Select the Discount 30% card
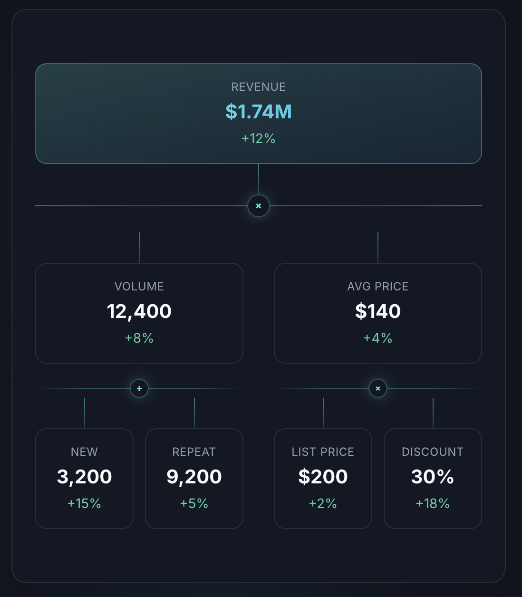Image resolution: width=522 pixels, height=597 pixels. pyautogui.click(x=433, y=479)
